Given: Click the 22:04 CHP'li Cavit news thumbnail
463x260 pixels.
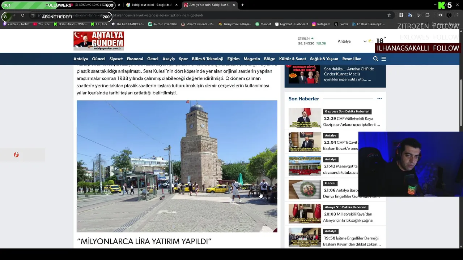Looking at the screenshot, I should [305, 142].
